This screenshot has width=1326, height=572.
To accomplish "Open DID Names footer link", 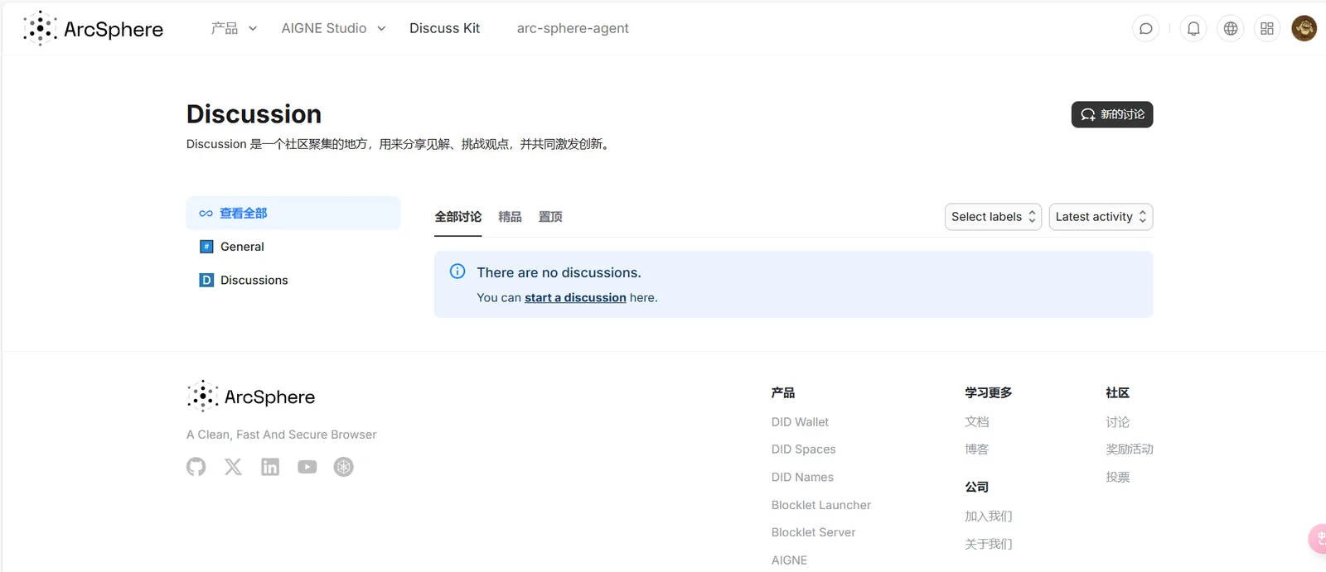I will (802, 478).
